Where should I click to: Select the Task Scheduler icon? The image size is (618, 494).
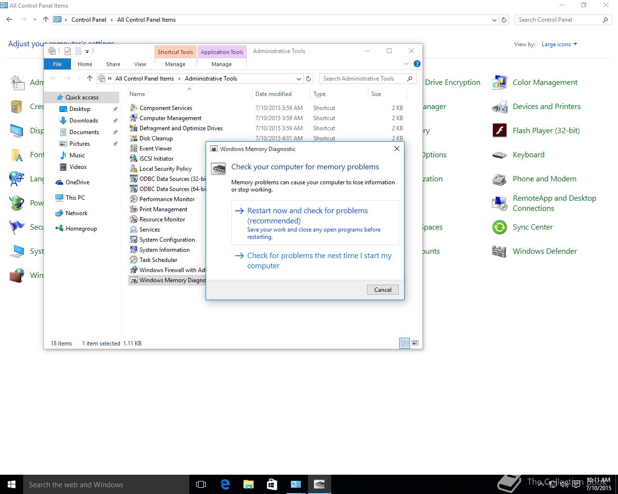pyautogui.click(x=134, y=260)
